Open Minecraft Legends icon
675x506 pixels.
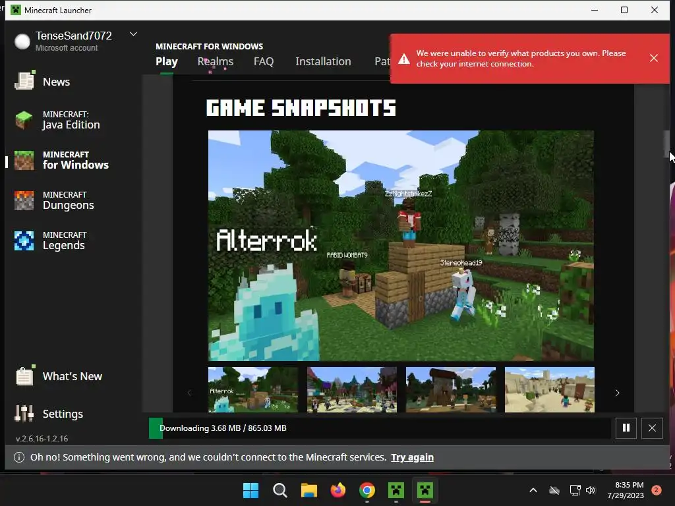coord(24,240)
